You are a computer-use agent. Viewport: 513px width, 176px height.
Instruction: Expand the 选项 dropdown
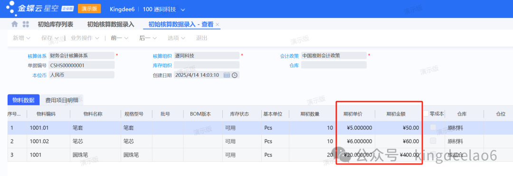(x=176, y=38)
